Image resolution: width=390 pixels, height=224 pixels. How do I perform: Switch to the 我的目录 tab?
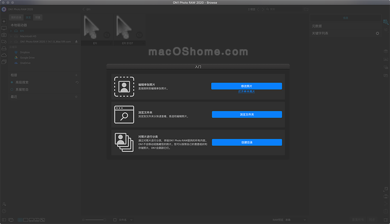(16, 18)
